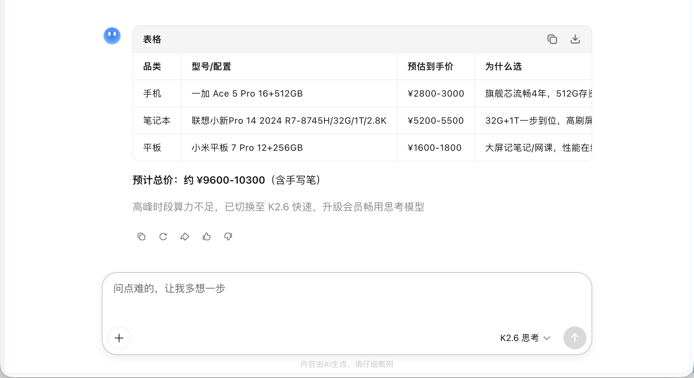Click the 为什么选 column header

coord(533,66)
